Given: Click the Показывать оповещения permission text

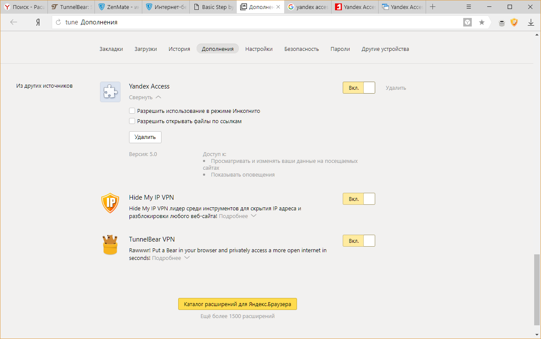Looking at the screenshot, I should pos(243,174).
